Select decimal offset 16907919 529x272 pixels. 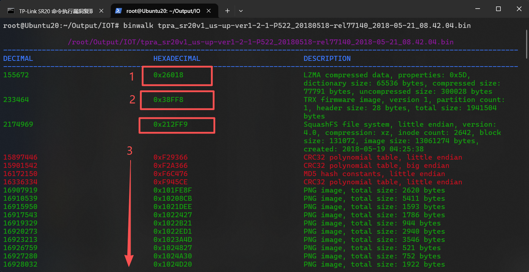[20, 190]
